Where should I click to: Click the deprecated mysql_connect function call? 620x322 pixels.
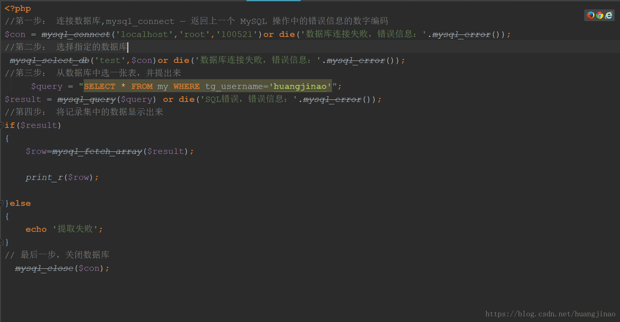click(76, 35)
